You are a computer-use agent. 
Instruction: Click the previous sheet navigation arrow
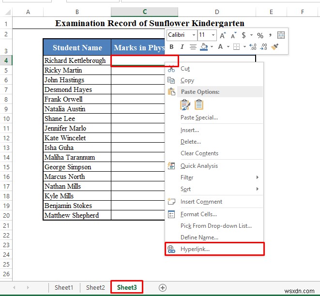[15, 288]
